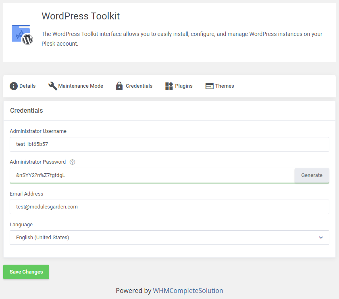This screenshot has width=339, height=299.
Task: Go to the Plugins tab
Action: click(179, 86)
